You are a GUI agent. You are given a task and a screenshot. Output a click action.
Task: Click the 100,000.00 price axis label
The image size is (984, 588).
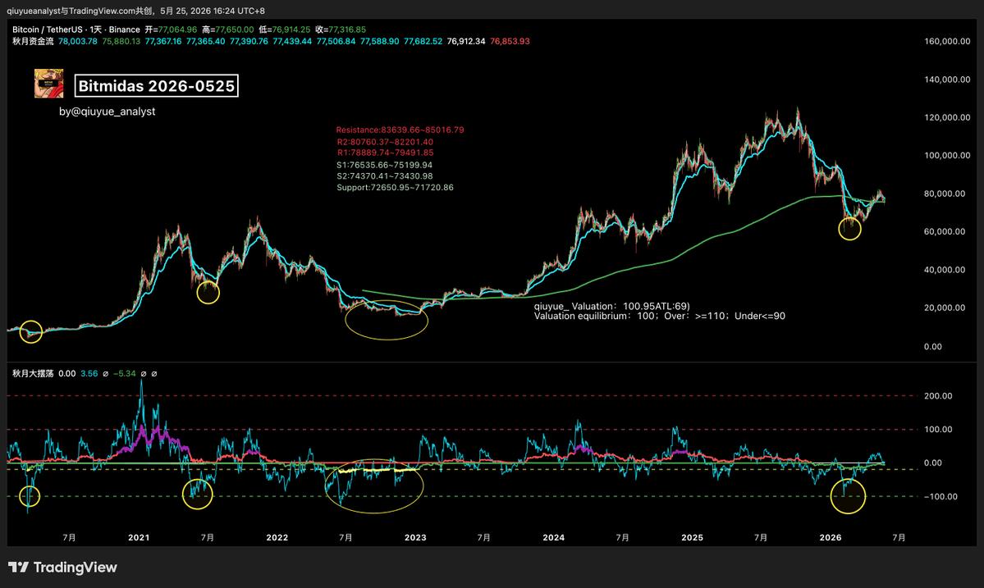(x=947, y=156)
